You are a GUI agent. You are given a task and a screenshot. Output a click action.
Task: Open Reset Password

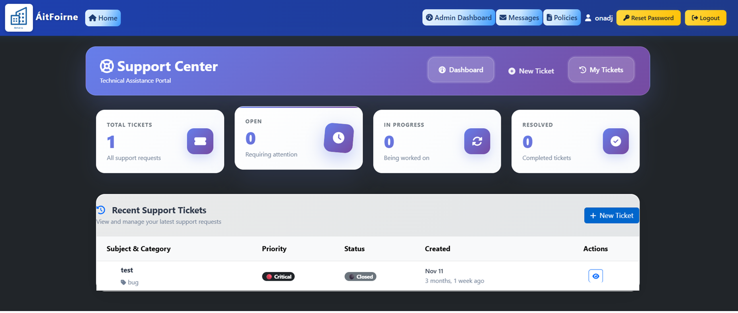point(648,17)
